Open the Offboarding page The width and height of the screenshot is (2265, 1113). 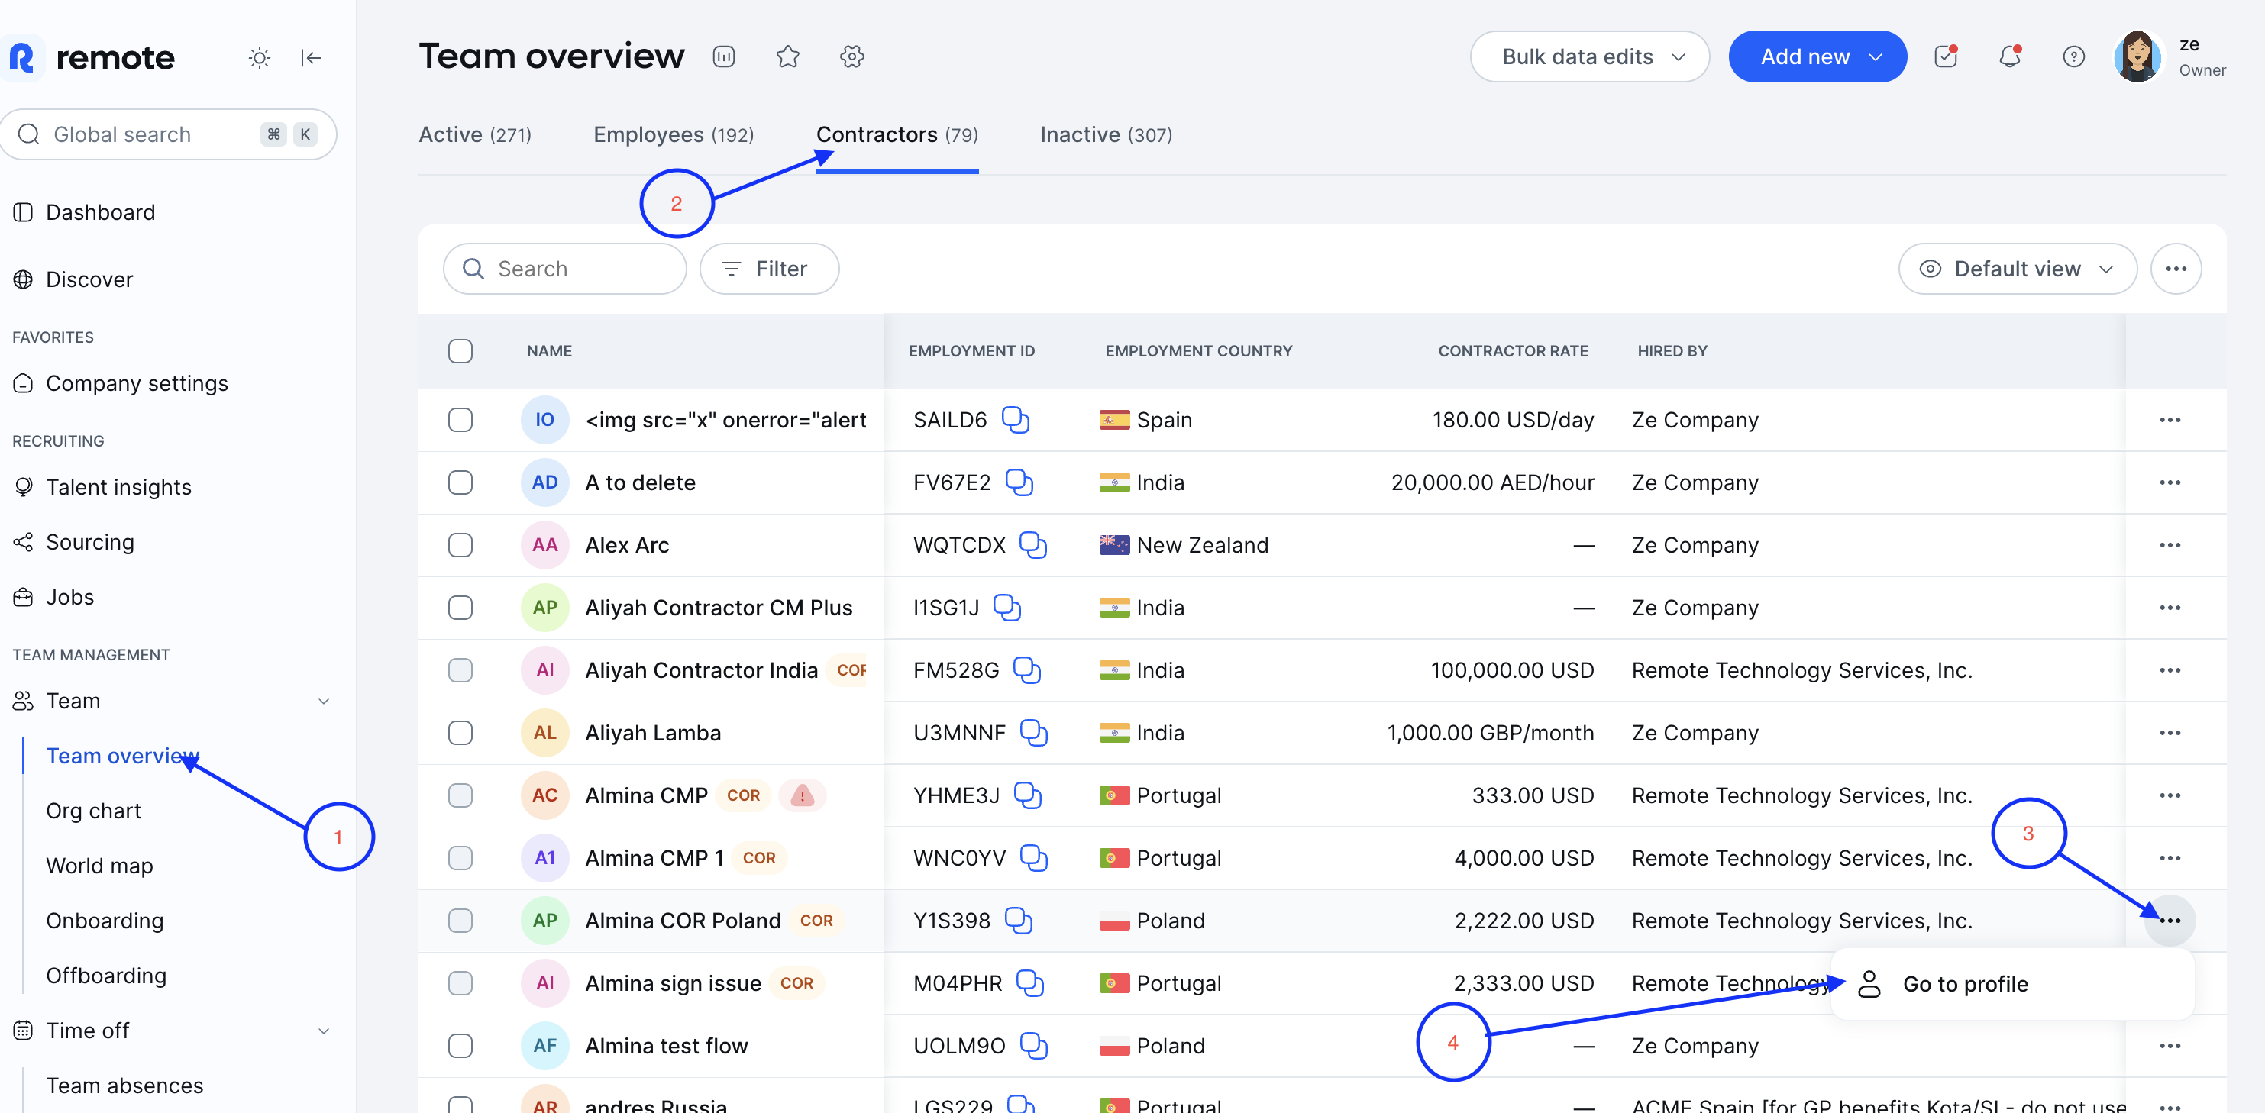coord(106,976)
